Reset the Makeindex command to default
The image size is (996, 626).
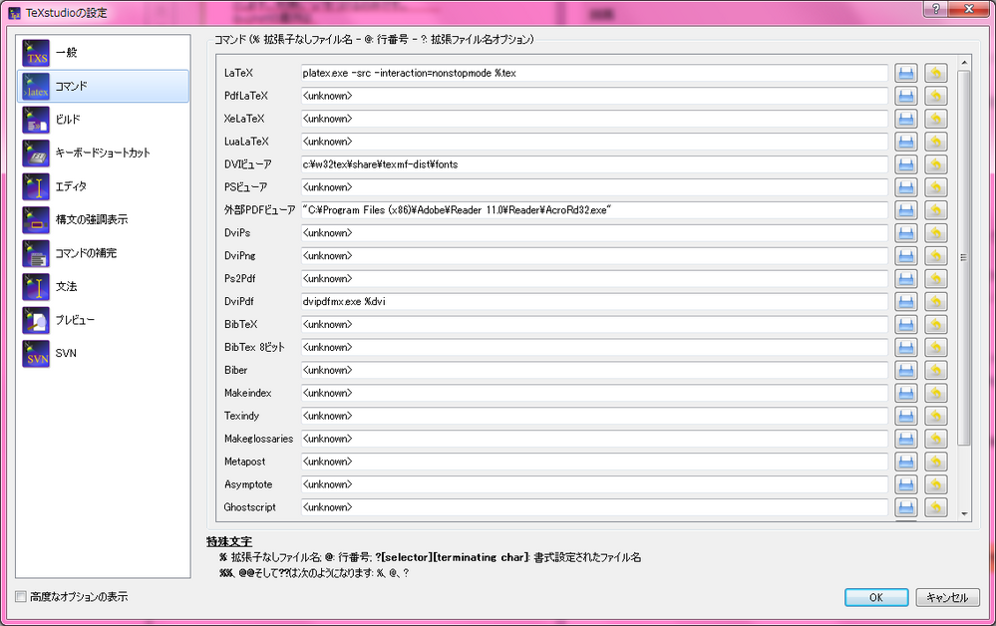pyautogui.click(x=935, y=393)
